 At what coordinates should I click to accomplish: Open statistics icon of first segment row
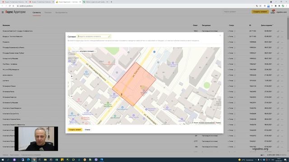tap(278, 31)
